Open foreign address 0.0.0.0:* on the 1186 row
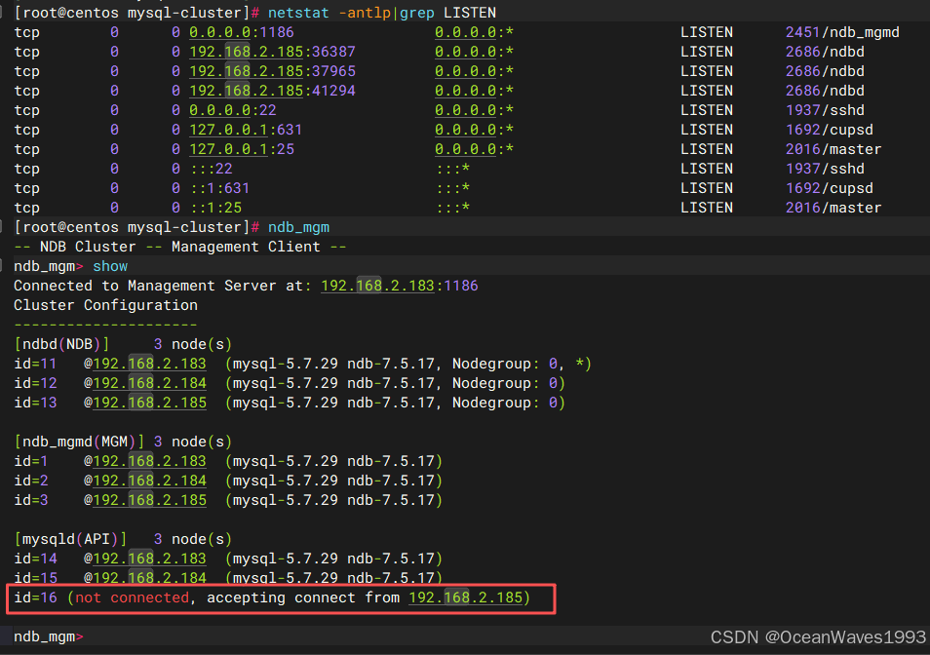The height and width of the screenshot is (655, 930). [x=474, y=32]
